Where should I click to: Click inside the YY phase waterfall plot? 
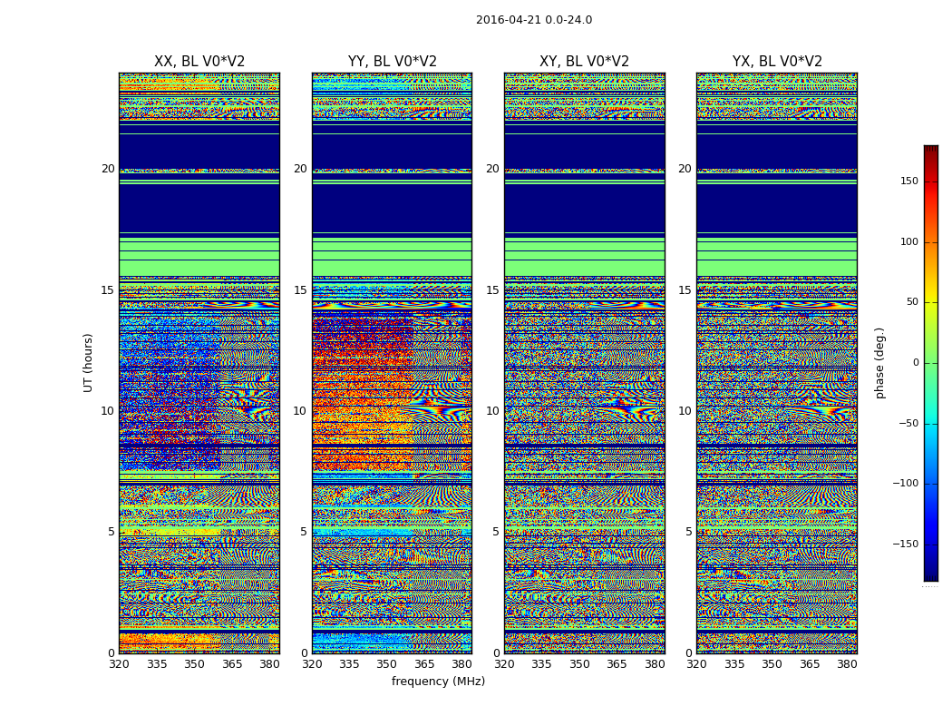392,363
